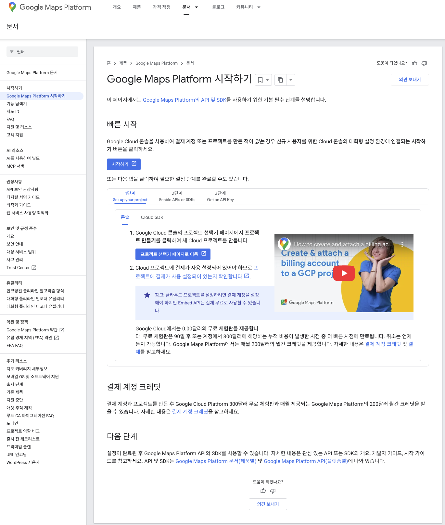
Task: Open Google Maps Platform의 API 및 SDK link
Action: click(x=184, y=100)
